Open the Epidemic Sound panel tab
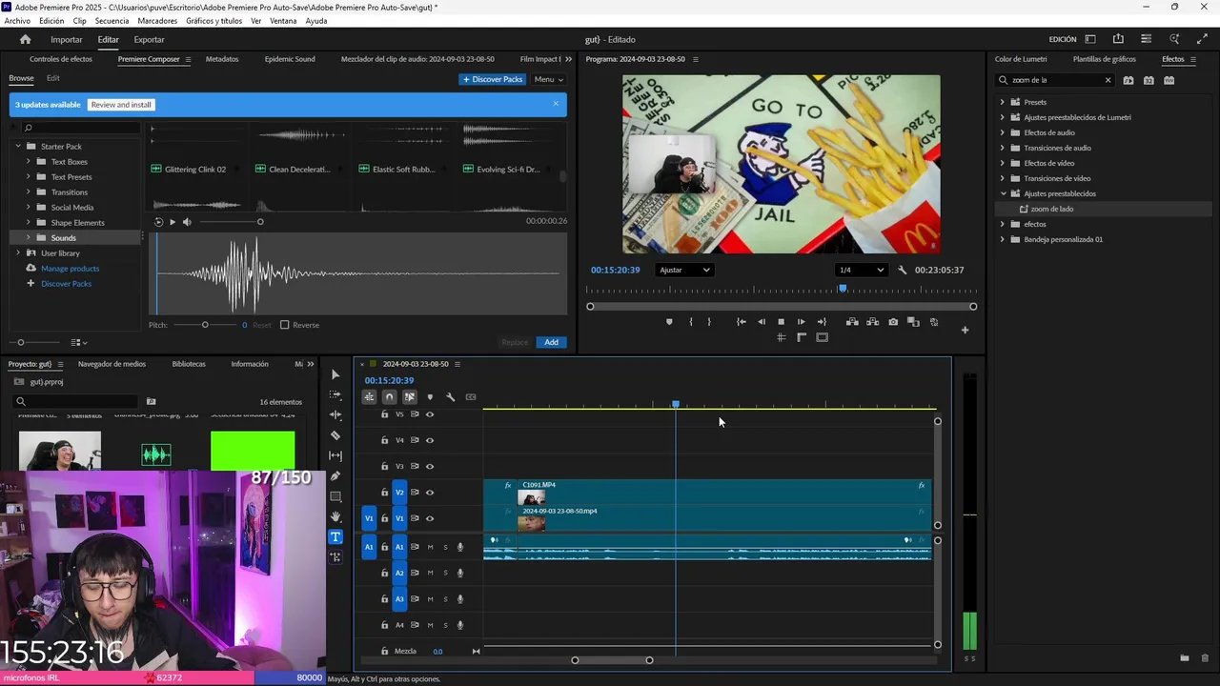The width and height of the screenshot is (1220, 686). (290, 59)
